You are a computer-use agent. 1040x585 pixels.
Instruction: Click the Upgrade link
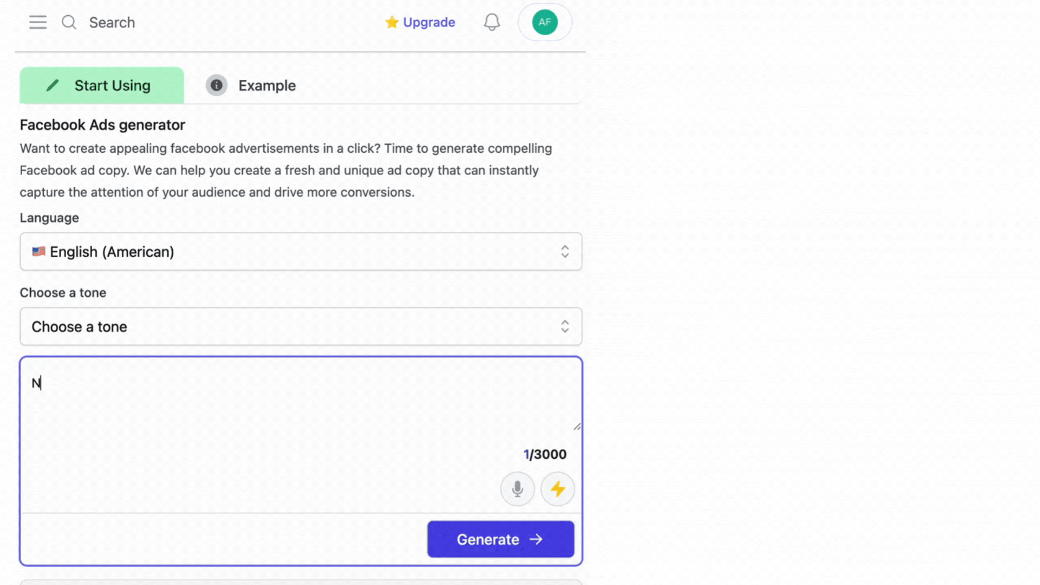(428, 22)
